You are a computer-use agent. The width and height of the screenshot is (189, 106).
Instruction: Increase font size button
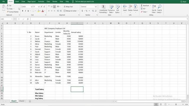click(42, 6)
